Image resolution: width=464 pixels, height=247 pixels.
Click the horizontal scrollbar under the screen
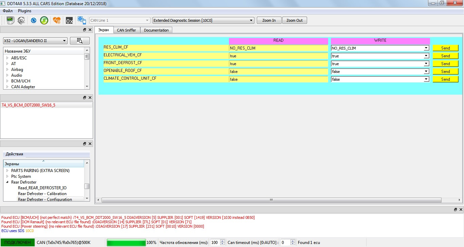pyautogui.click(x=271, y=200)
